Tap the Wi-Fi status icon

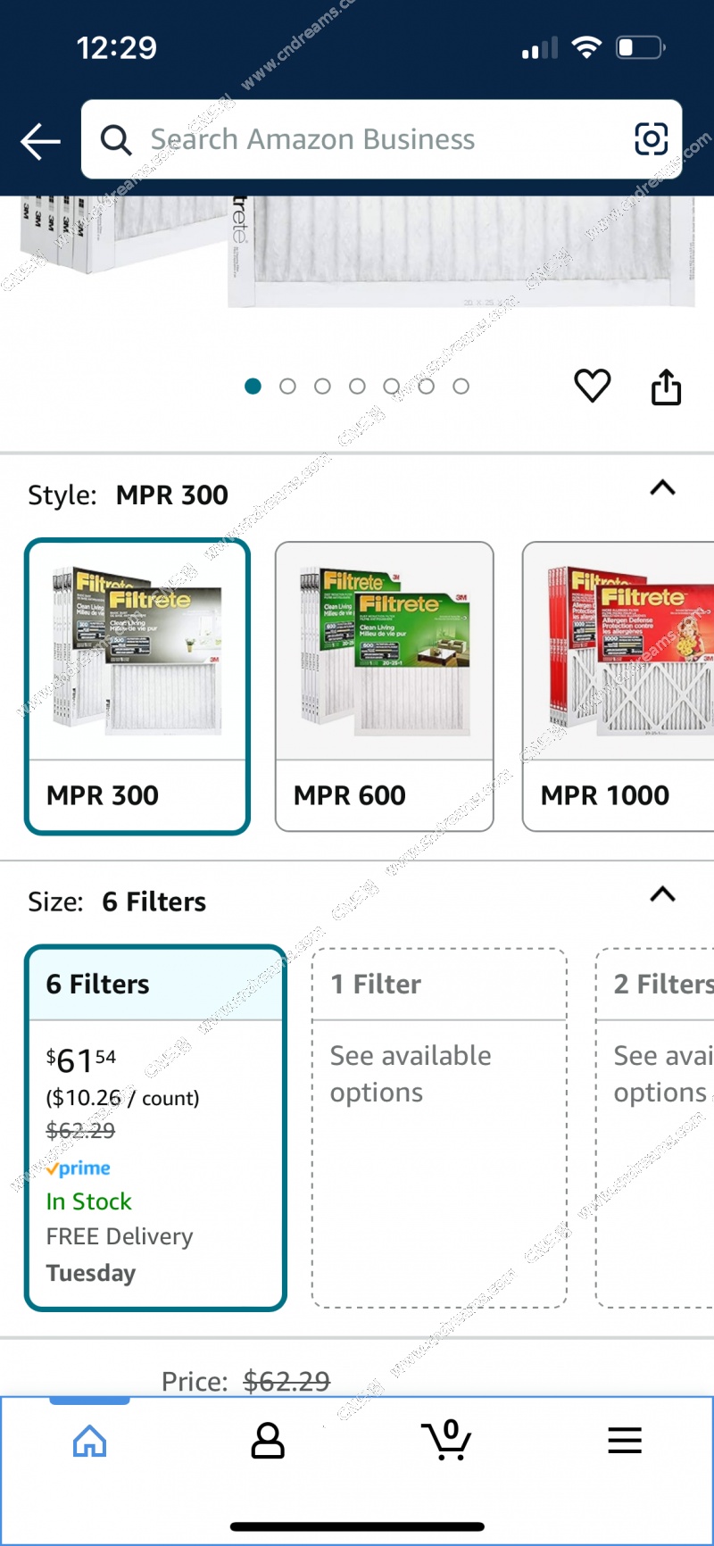coord(586,47)
